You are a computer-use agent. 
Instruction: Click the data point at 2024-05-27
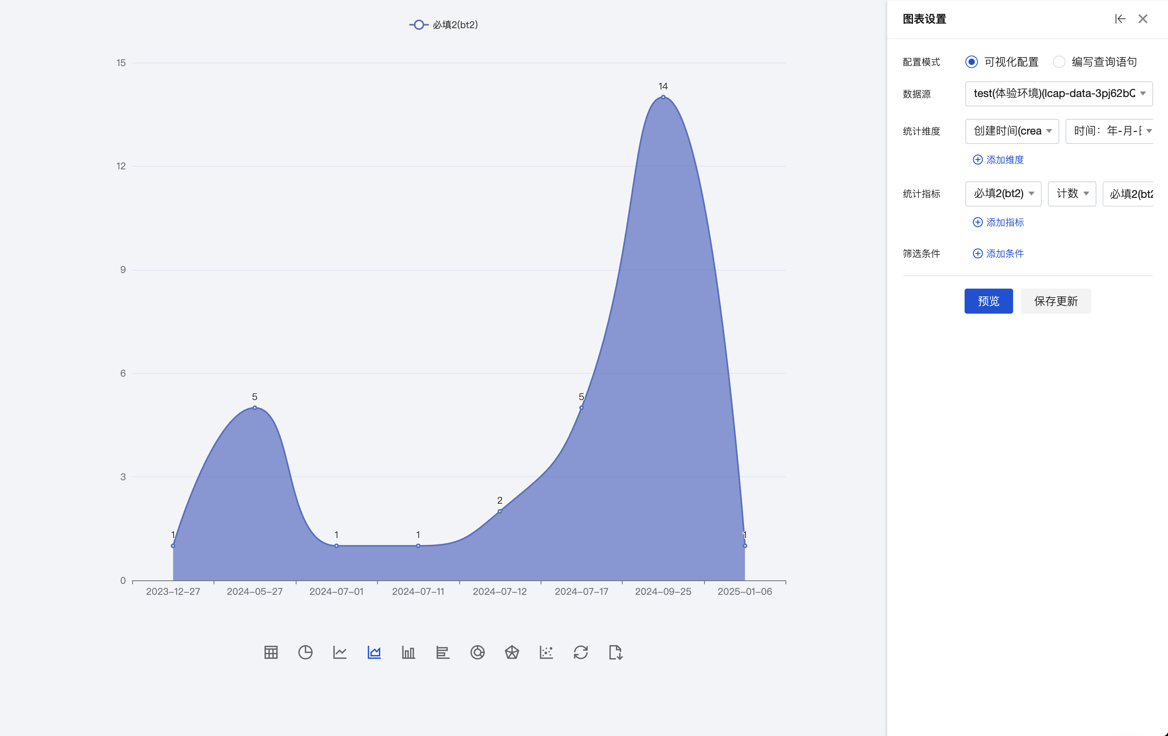pyautogui.click(x=255, y=408)
